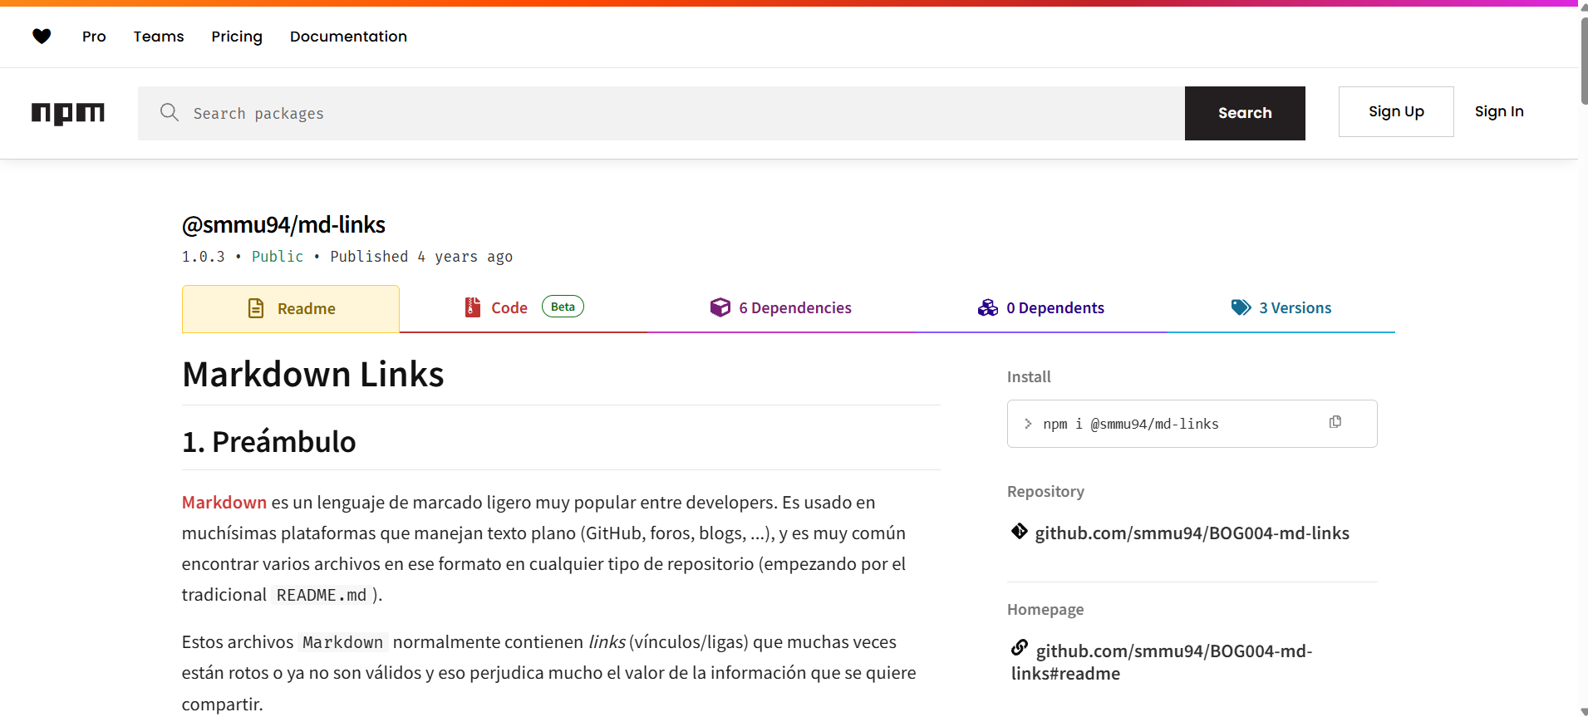Click the Dependents cubes icon
This screenshot has height=717, width=1588.
point(988,307)
